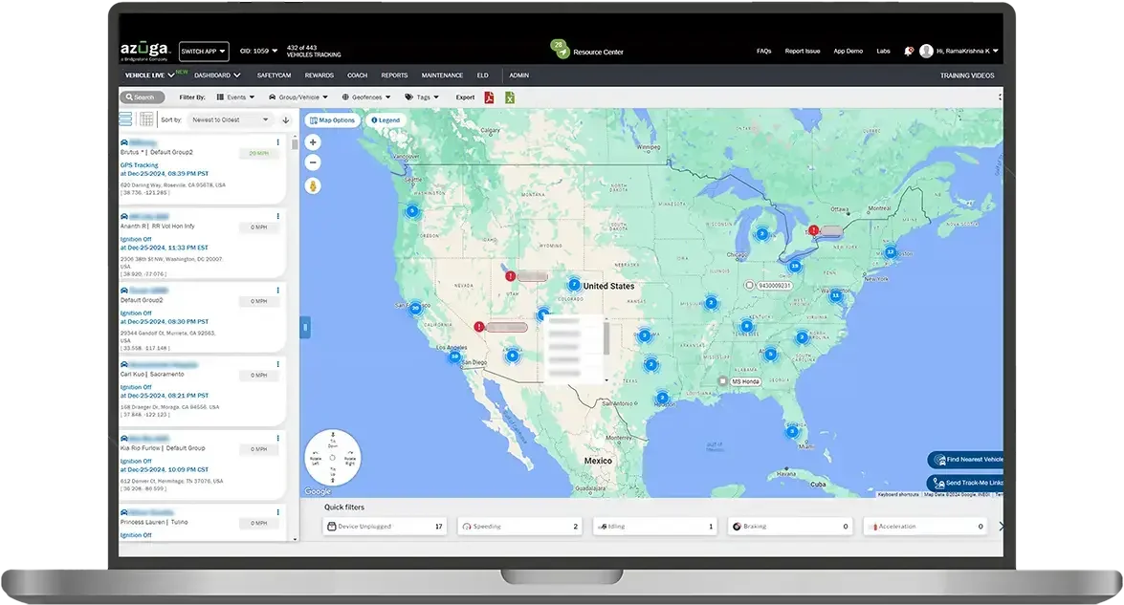Click the Search field
1124x605 pixels.
coord(142,97)
